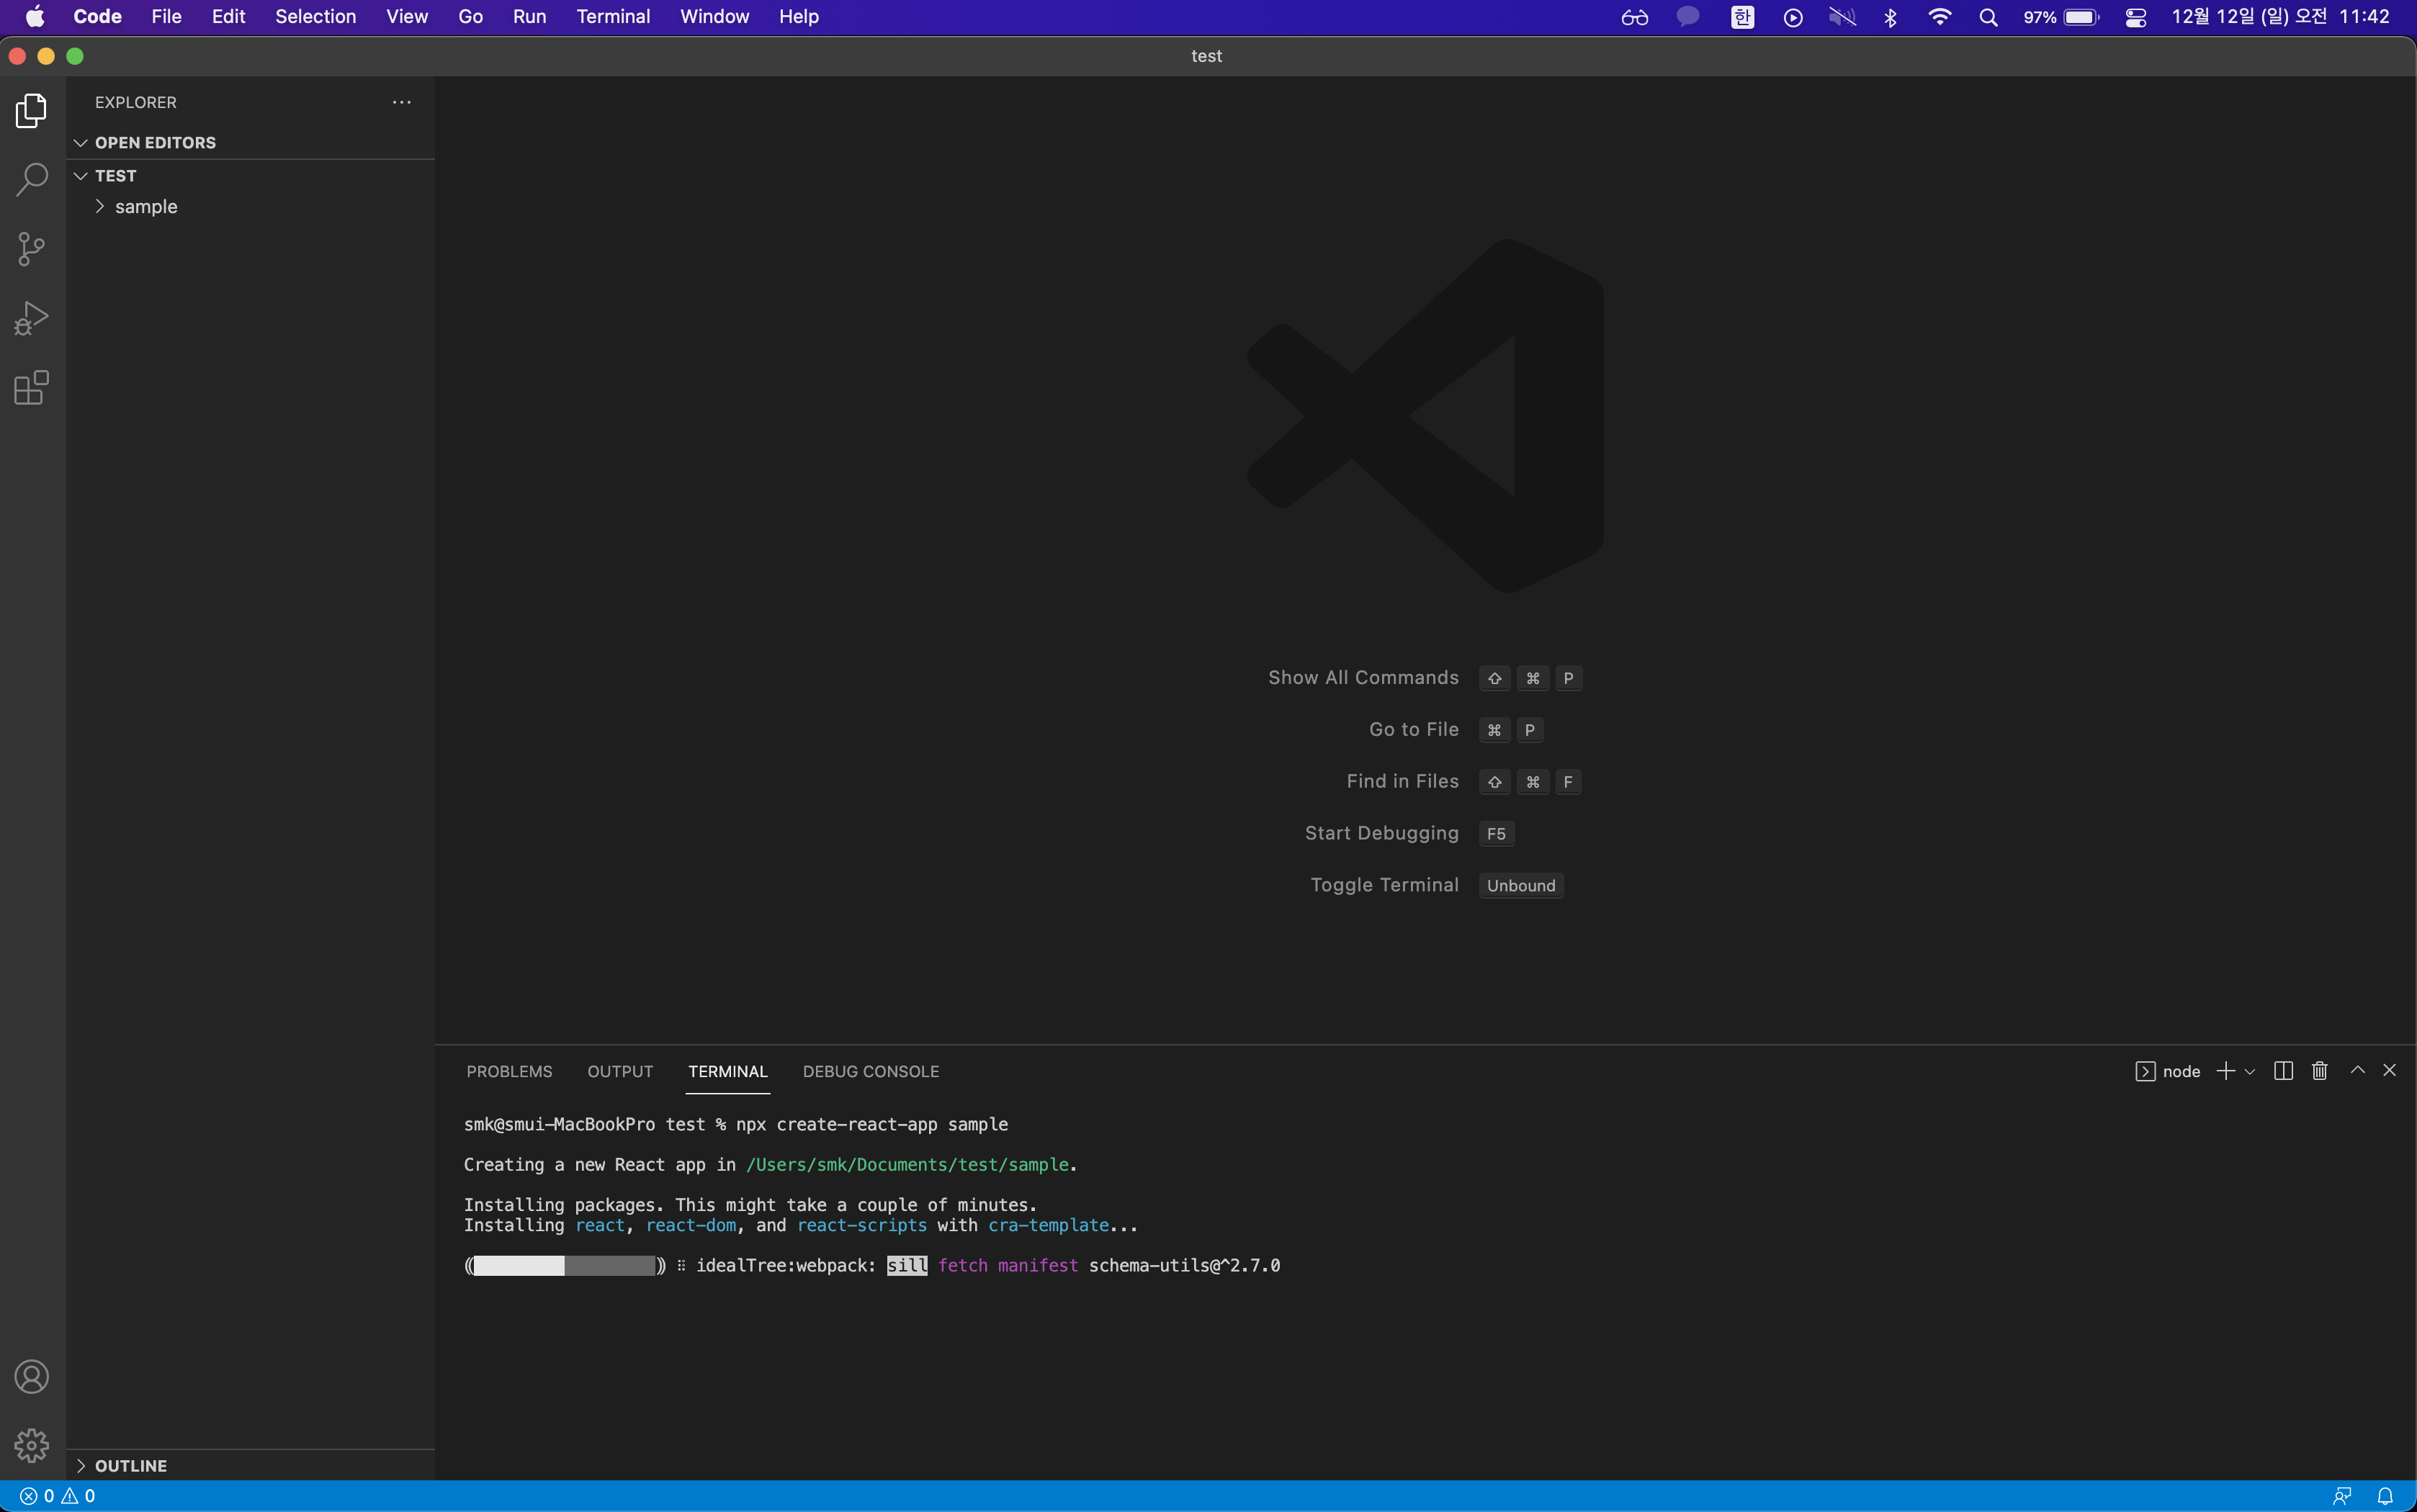Image resolution: width=2417 pixels, height=1512 pixels.
Task: Open the feedback icon in status bar
Action: pyautogui.click(x=2342, y=1496)
